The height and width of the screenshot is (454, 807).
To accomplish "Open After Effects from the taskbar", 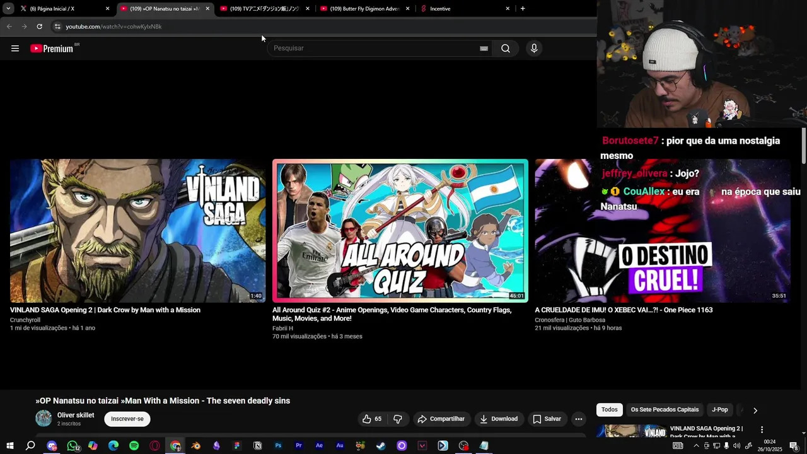I will 319,446.
